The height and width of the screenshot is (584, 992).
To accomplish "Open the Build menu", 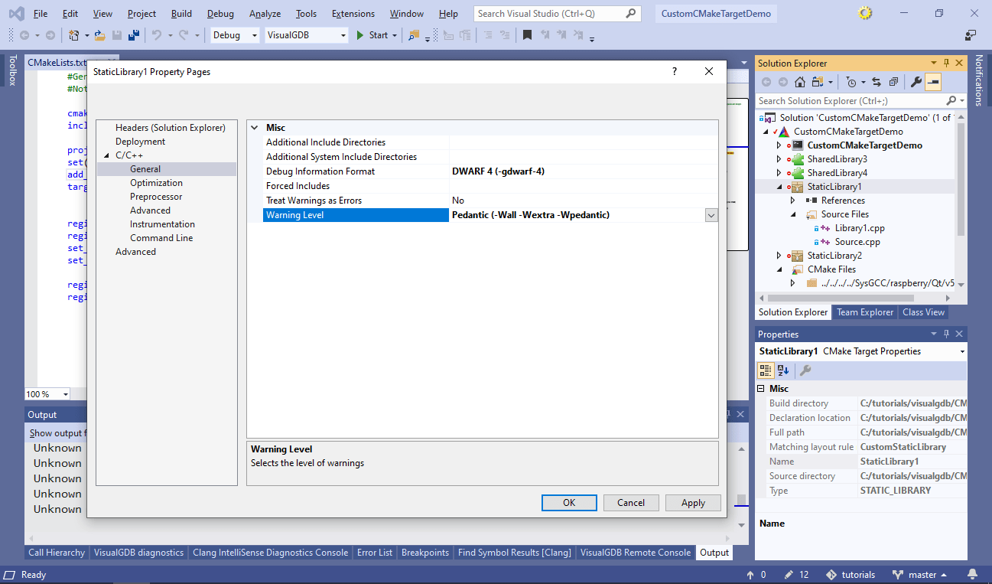I will [182, 14].
